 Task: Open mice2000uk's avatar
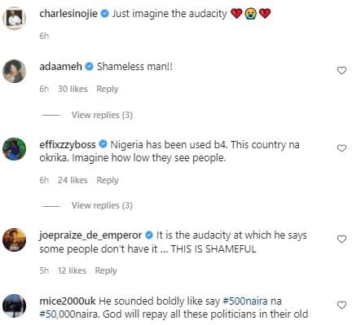point(14,305)
